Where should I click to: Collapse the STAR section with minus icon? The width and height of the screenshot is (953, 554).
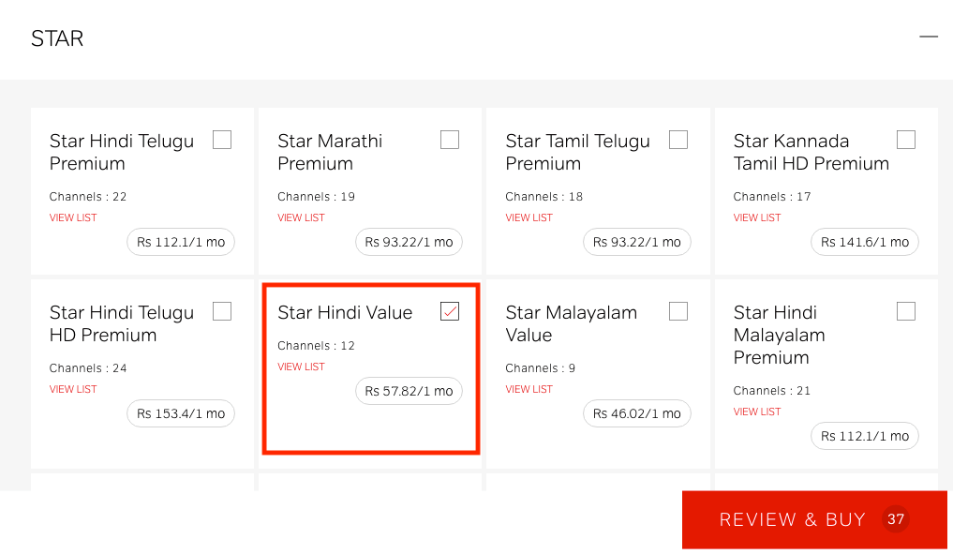point(928,37)
